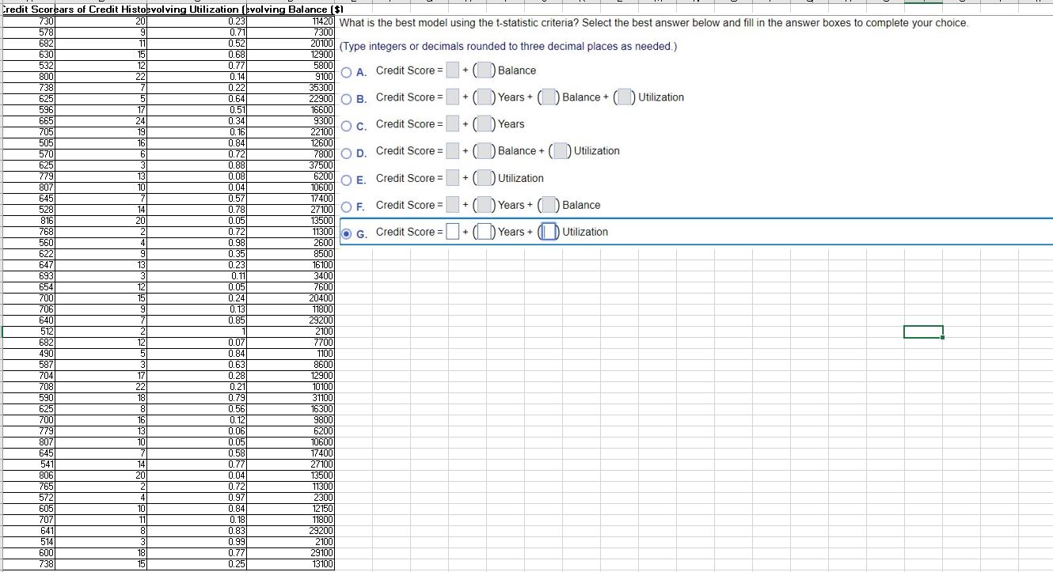
Task: Select the radio button for choice A
Action: (346, 71)
